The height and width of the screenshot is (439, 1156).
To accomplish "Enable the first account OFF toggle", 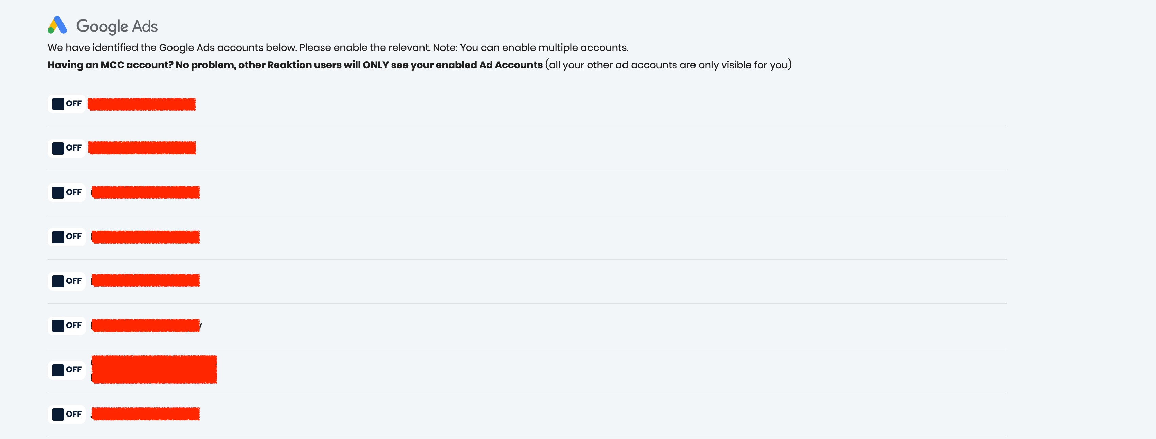I will (67, 104).
